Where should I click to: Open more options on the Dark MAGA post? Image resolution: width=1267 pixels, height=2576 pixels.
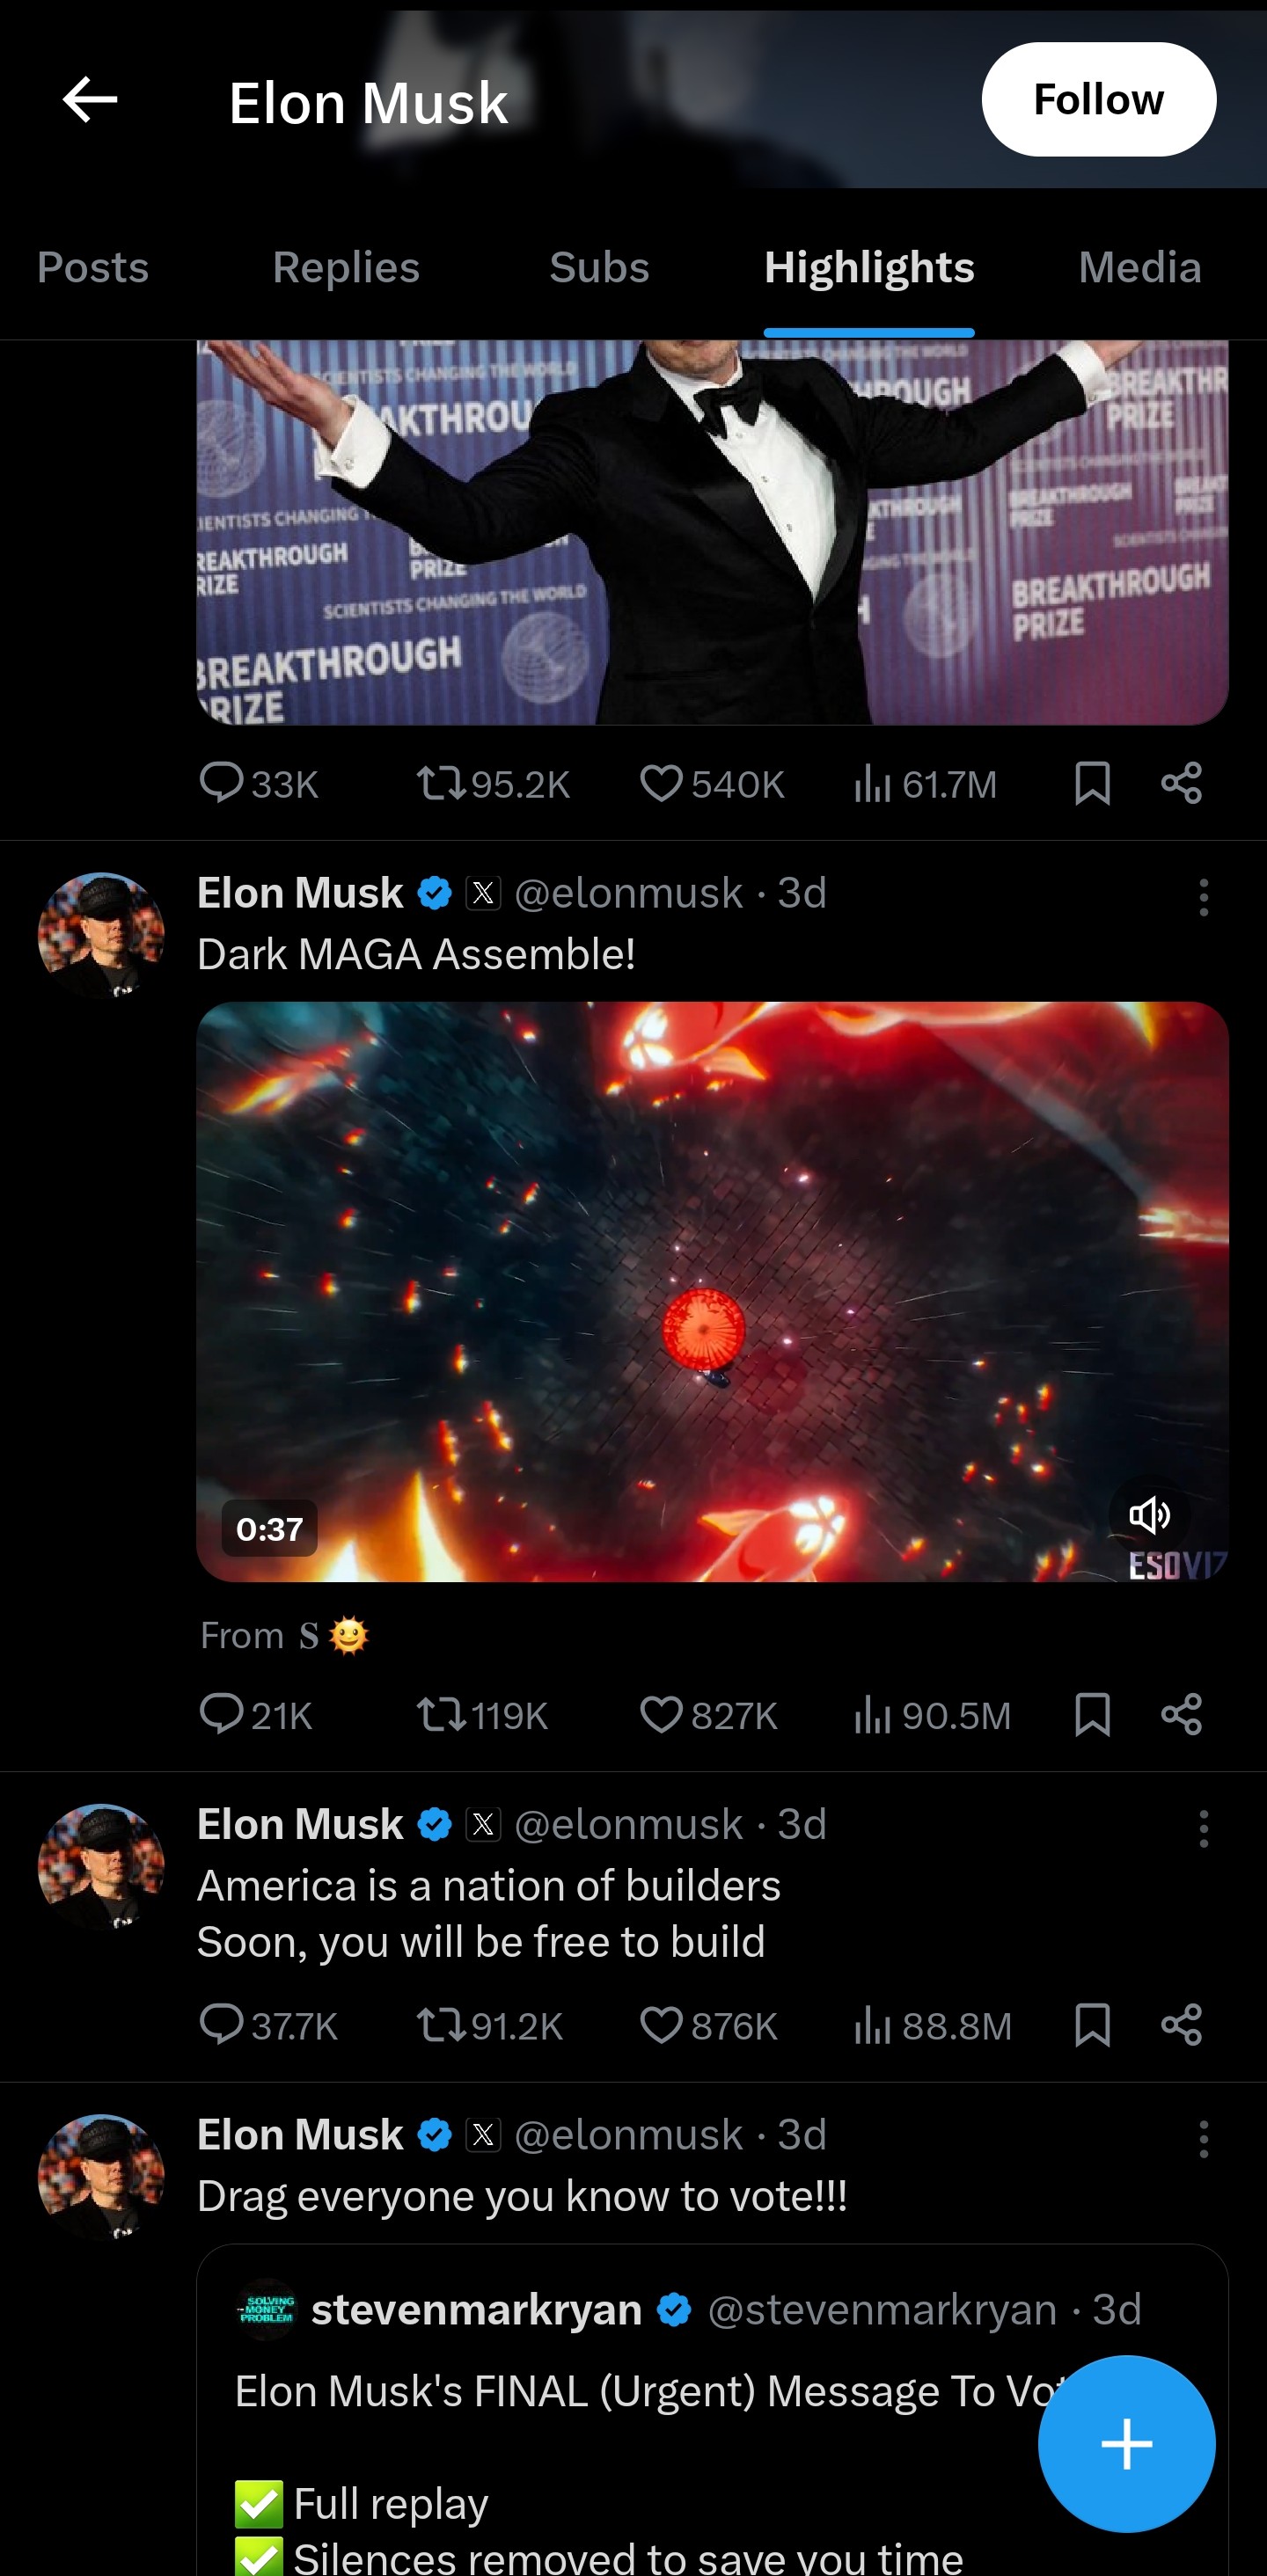click(x=1203, y=899)
